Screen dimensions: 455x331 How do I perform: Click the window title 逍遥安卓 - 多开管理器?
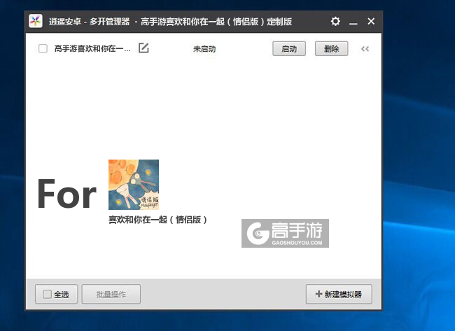(x=89, y=22)
